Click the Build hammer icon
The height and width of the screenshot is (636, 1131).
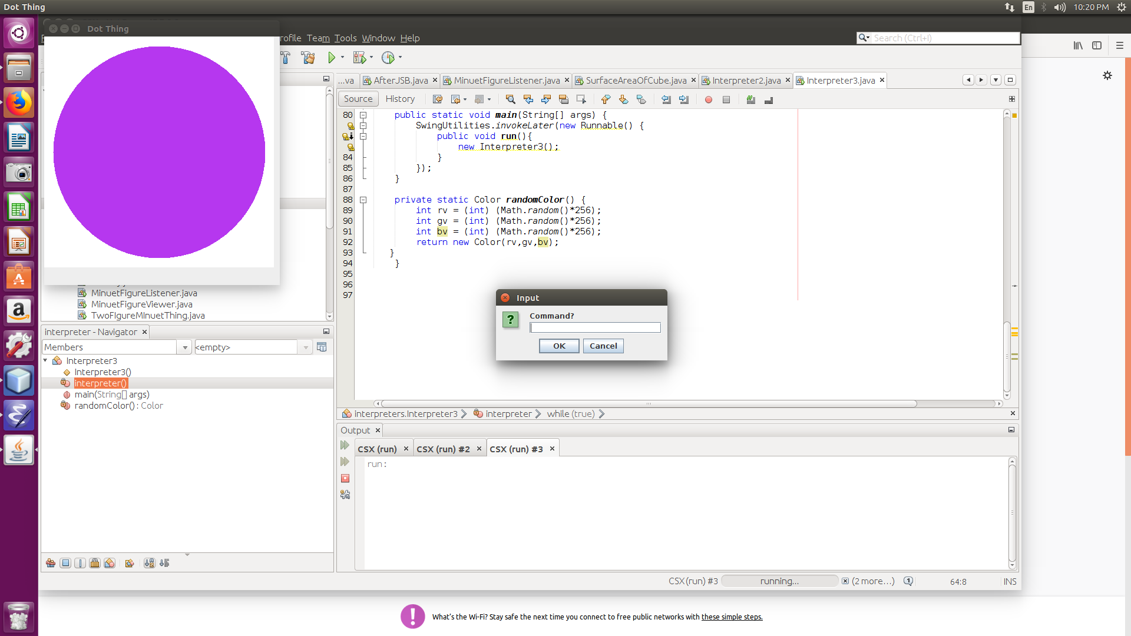(x=286, y=58)
